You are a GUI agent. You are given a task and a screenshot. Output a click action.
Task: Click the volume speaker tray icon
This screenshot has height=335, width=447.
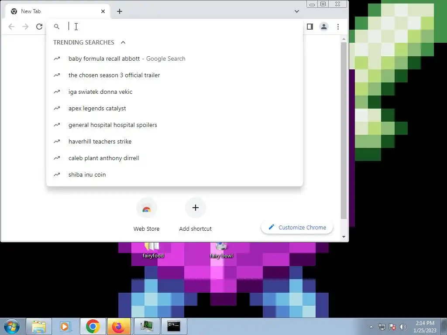(402, 327)
